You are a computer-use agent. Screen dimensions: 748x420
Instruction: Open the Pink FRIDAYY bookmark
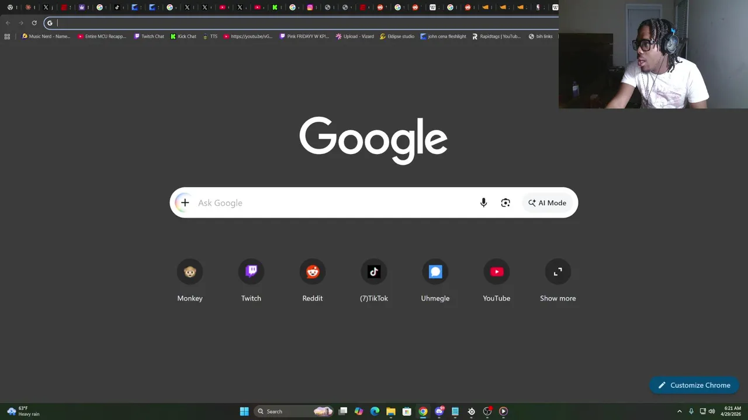coord(304,36)
